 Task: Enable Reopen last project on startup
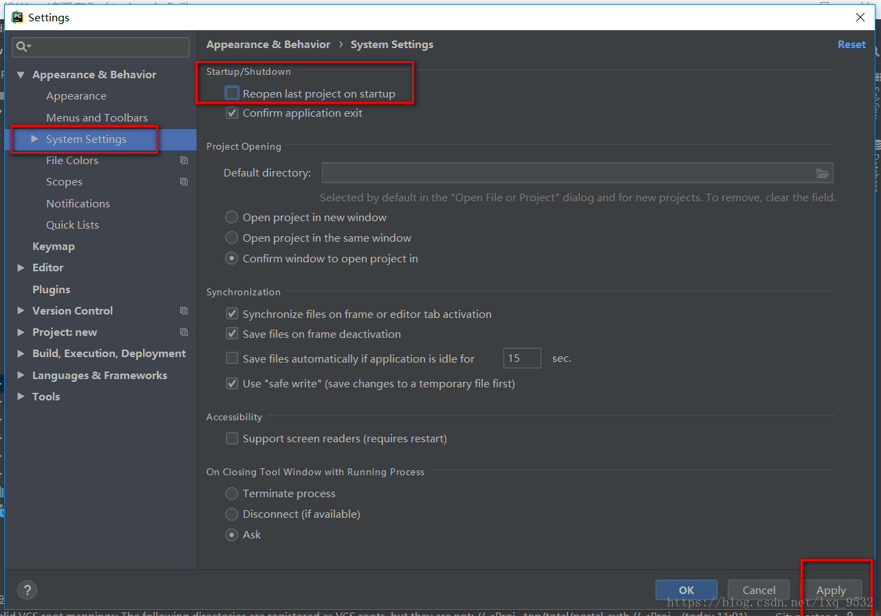[232, 93]
